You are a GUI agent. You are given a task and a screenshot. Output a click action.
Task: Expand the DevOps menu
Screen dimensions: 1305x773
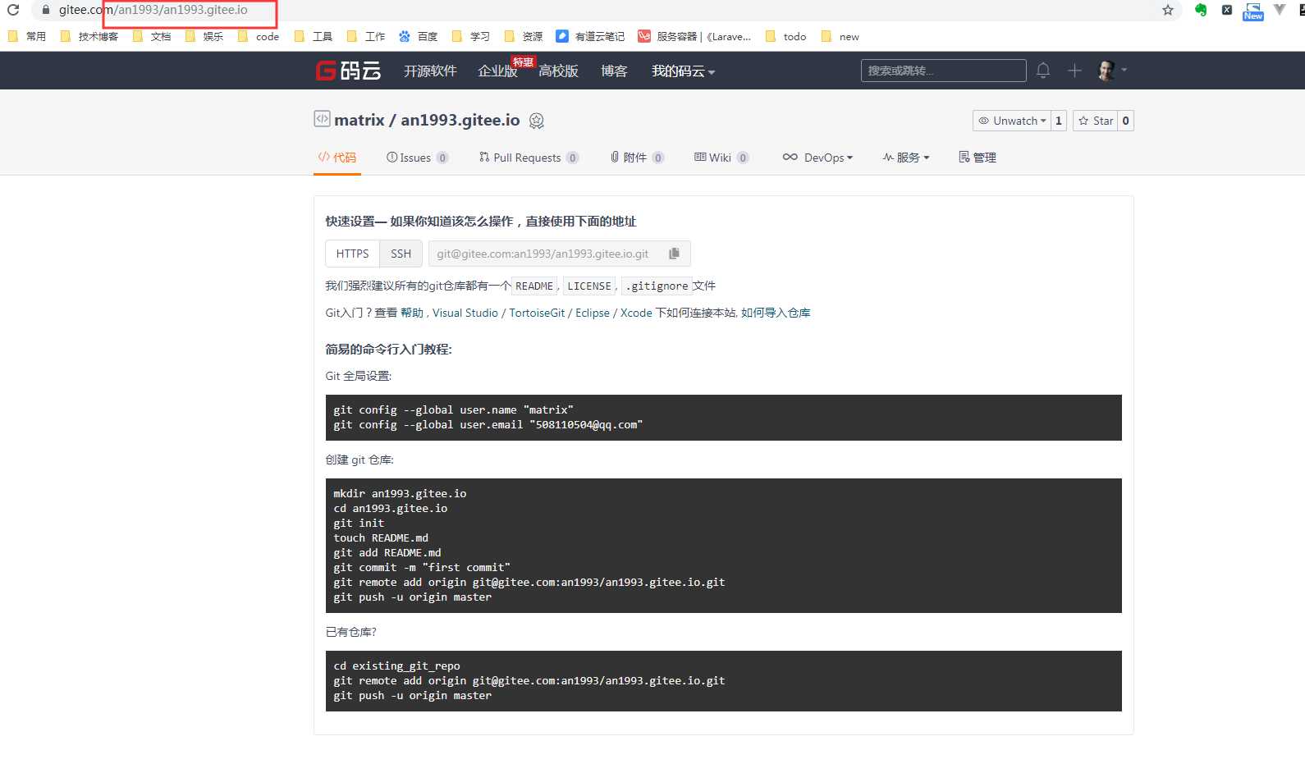tap(817, 158)
